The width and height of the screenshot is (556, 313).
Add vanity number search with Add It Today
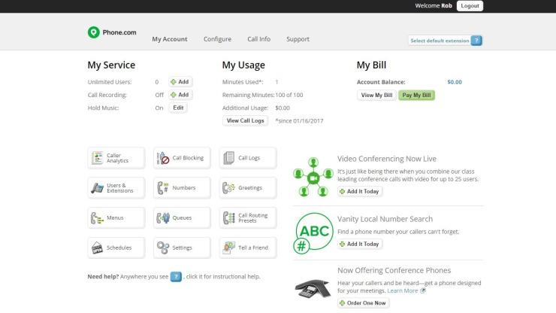click(x=360, y=244)
